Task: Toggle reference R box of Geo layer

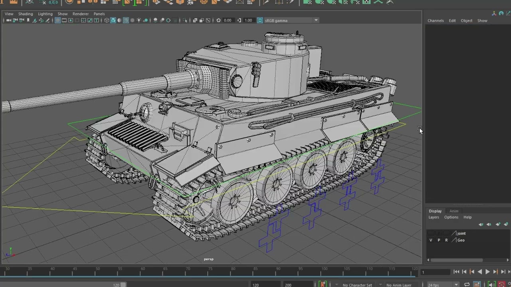Action: point(446,240)
